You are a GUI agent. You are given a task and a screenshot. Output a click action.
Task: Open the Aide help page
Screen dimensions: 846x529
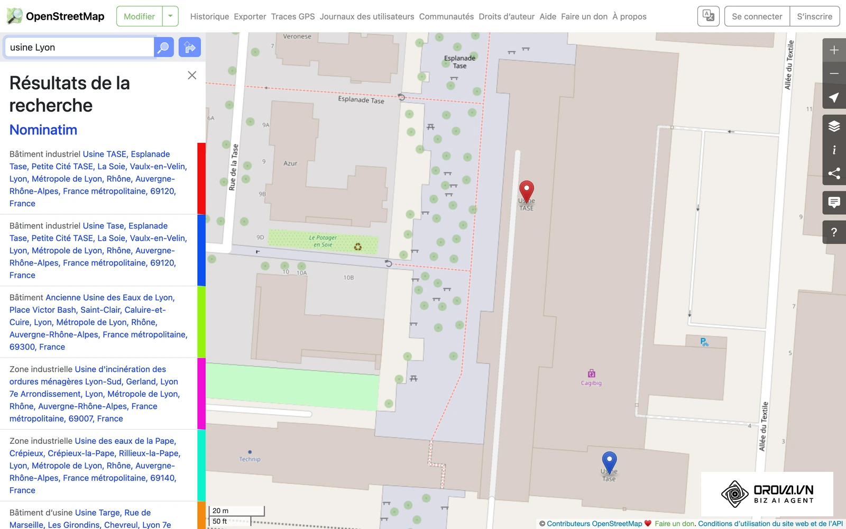pyautogui.click(x=548, y=16)
